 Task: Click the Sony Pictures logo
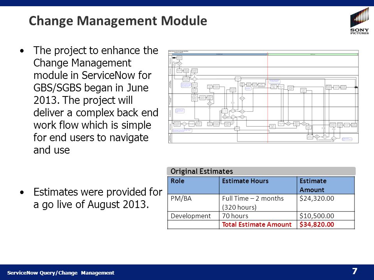pos(360,21)
